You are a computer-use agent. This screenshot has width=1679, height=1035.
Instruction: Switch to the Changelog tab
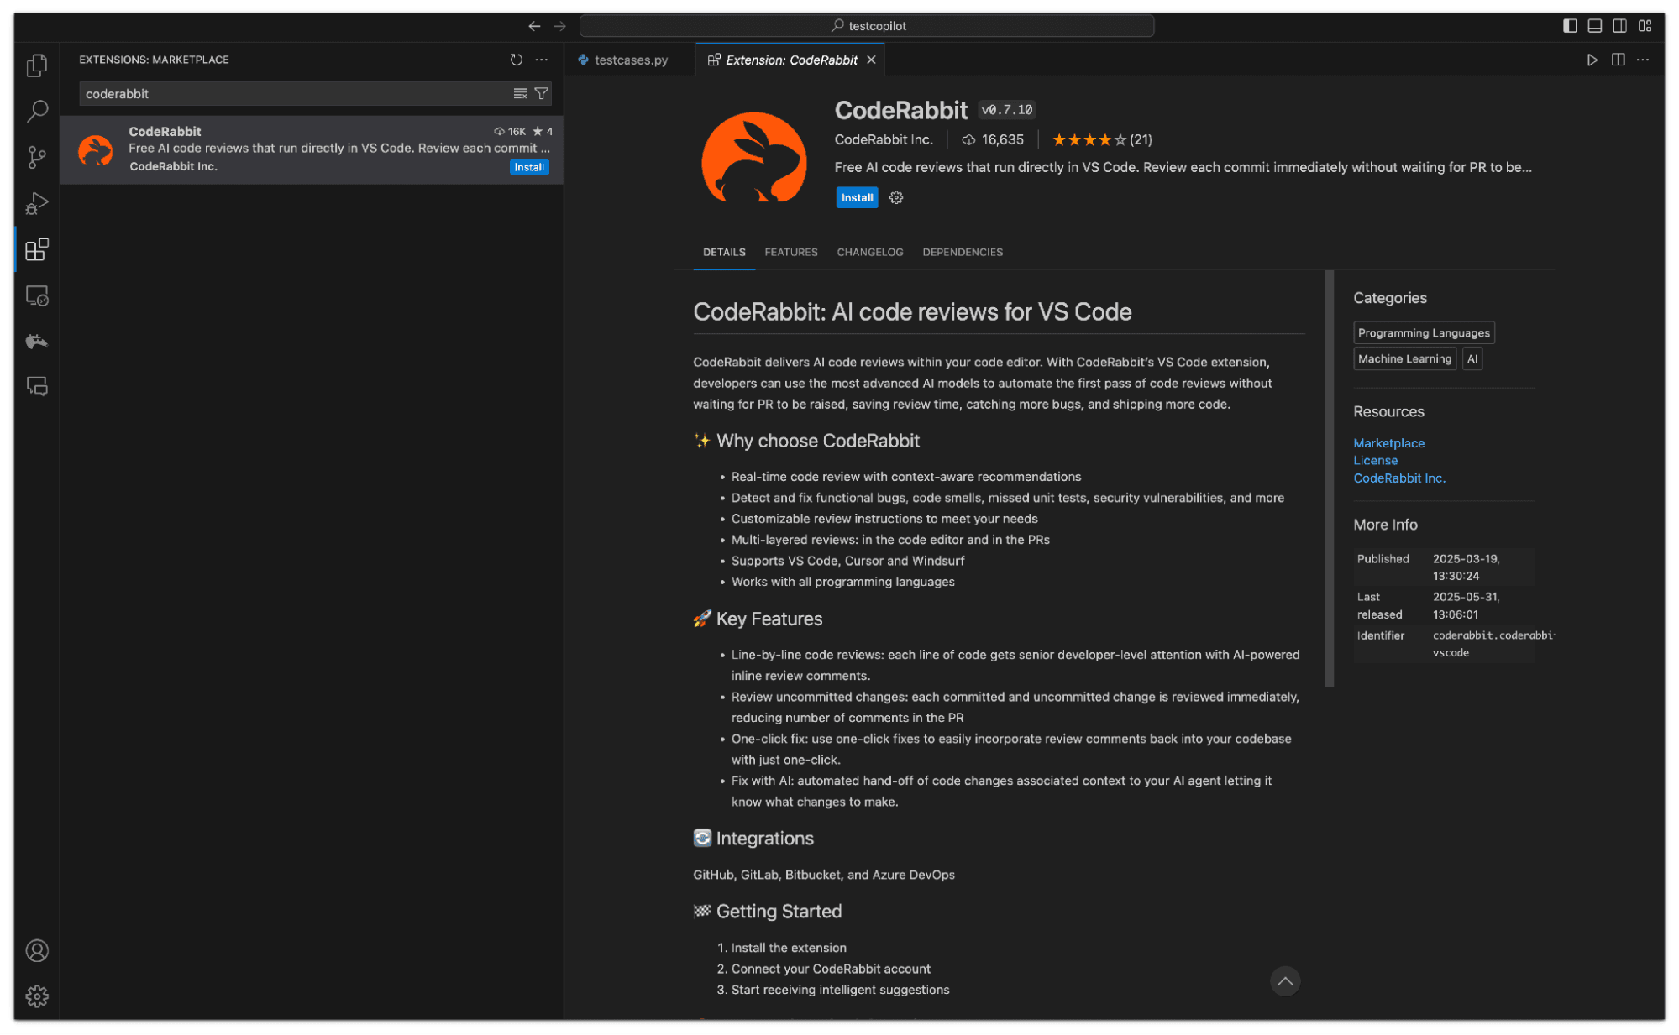(x=869, y=252)
